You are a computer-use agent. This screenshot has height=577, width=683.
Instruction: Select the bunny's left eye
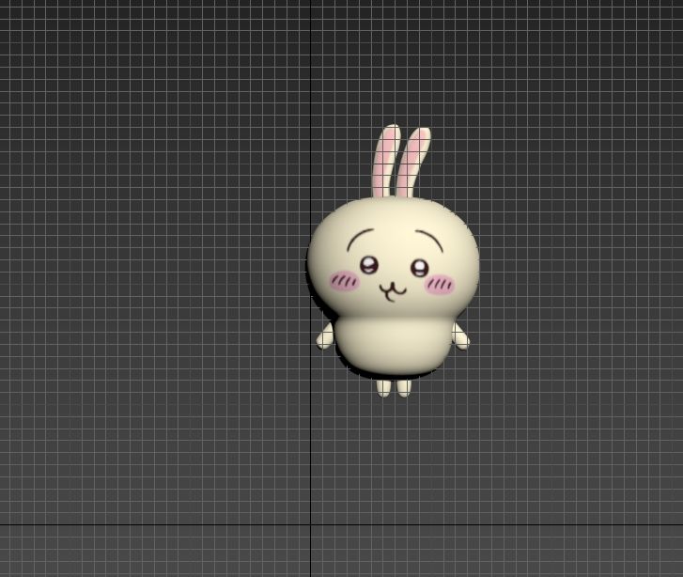(x=369, y=265)
